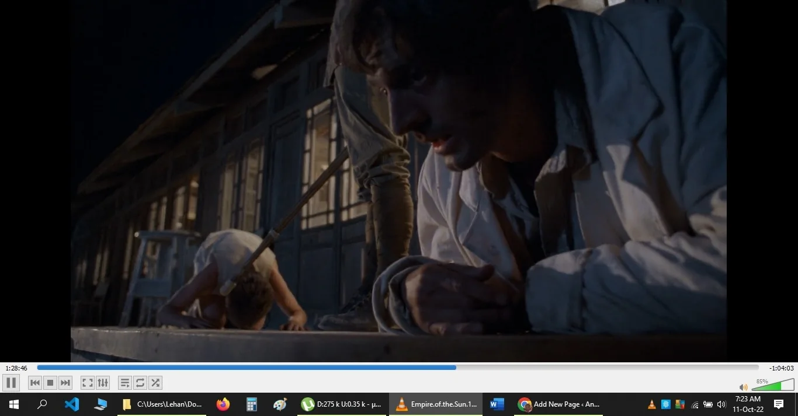Switch to uTorrent D:275 k window

[342, 404]
